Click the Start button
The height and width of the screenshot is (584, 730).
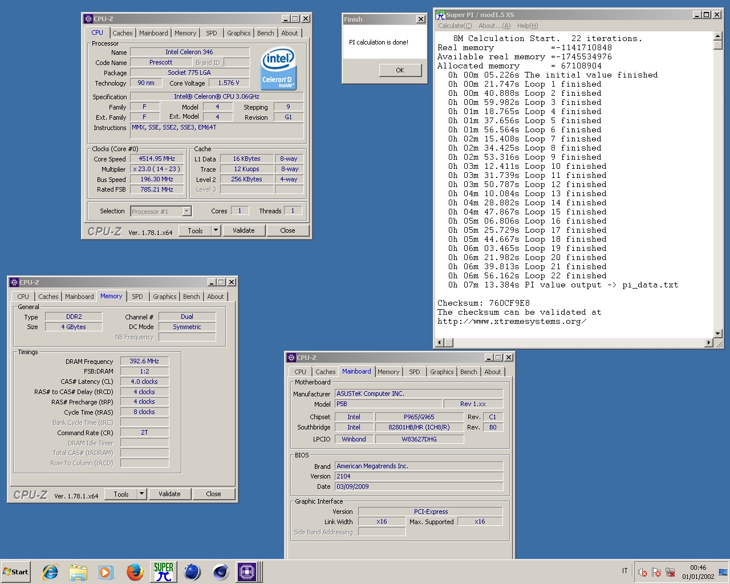coord(16,571)
